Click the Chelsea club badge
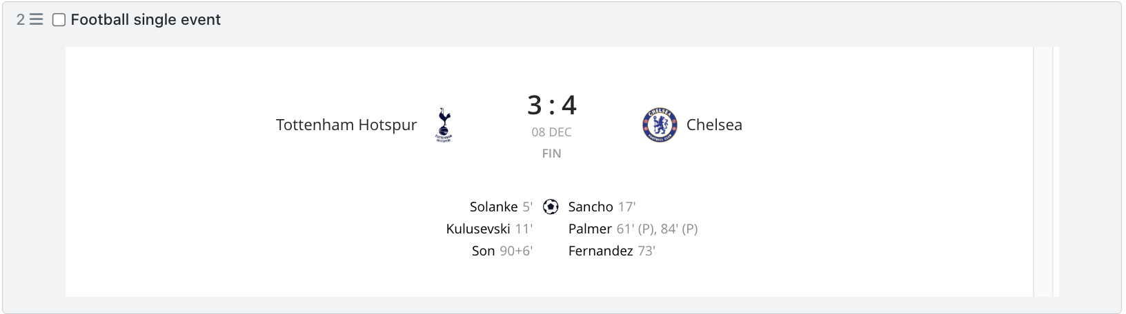The image size is (1126, 314). [660, 125]
